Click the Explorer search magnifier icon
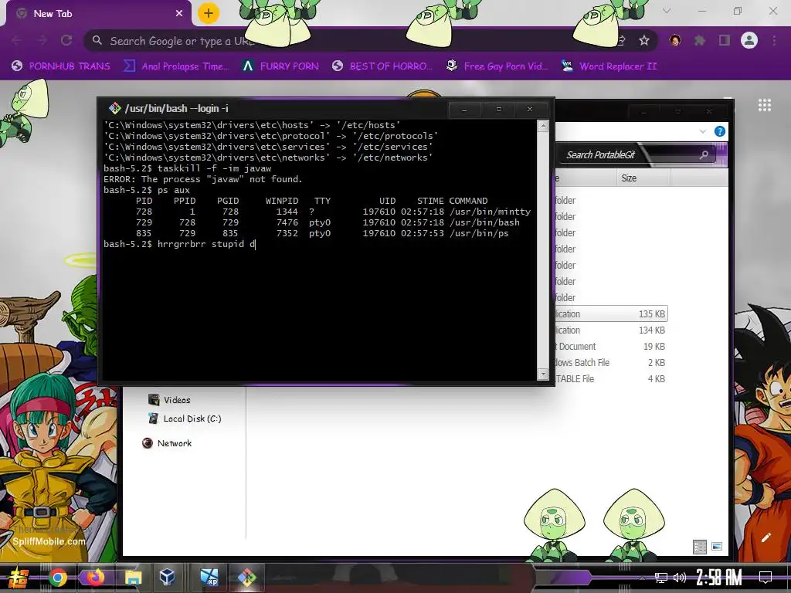This screenshot has height=593, width=791. point(704,154)
